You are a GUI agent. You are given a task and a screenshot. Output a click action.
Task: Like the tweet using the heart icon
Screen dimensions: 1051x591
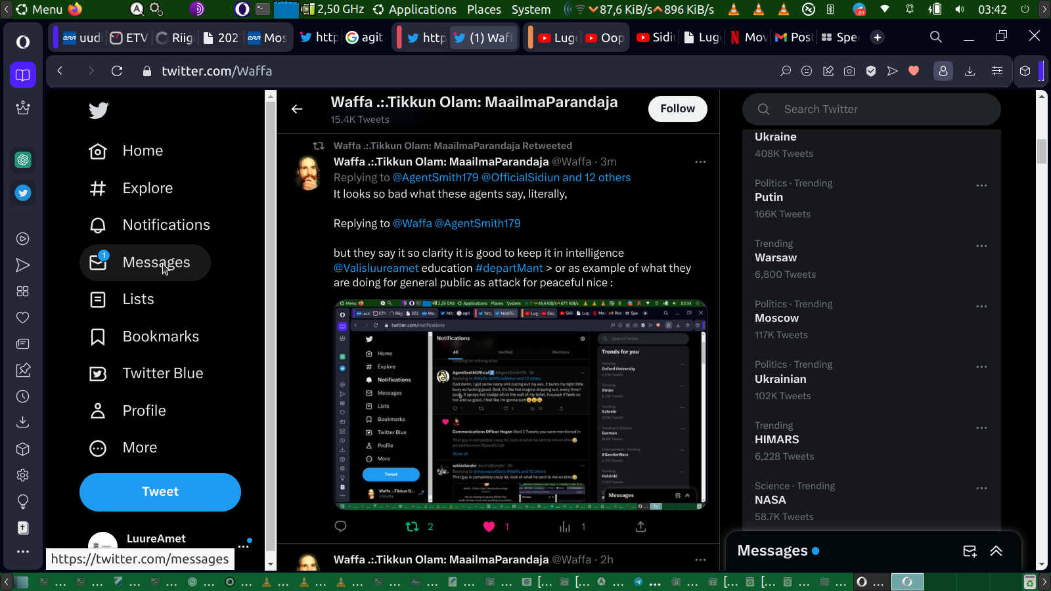pos(489,527)
